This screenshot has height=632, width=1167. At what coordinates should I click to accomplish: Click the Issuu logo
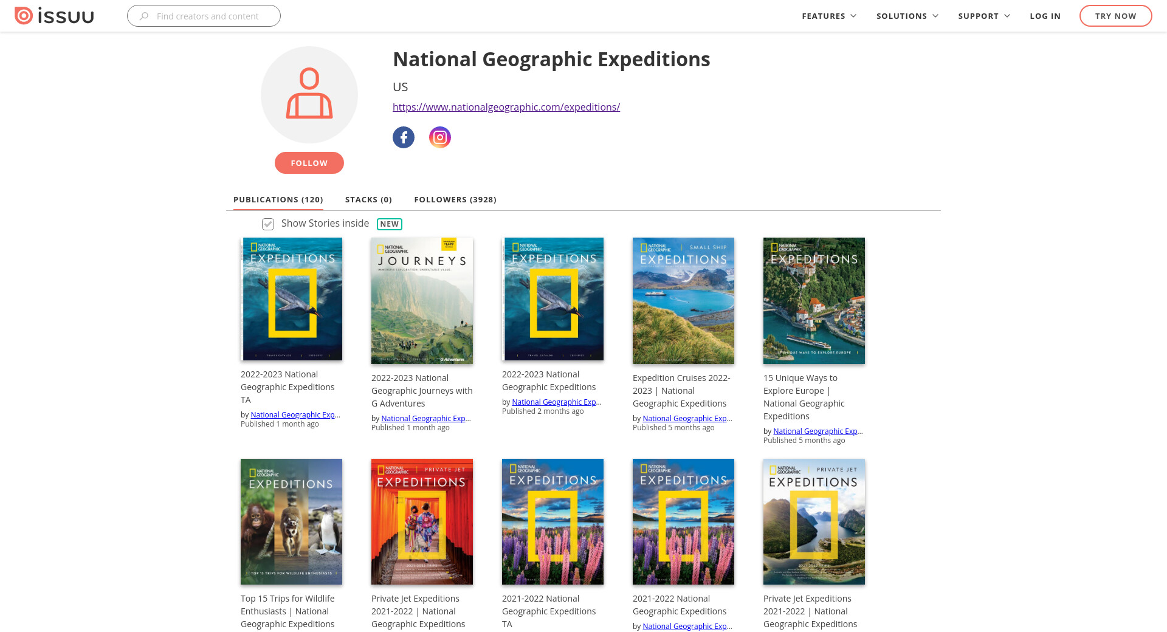pyautogui.click(x=54, y=16)
